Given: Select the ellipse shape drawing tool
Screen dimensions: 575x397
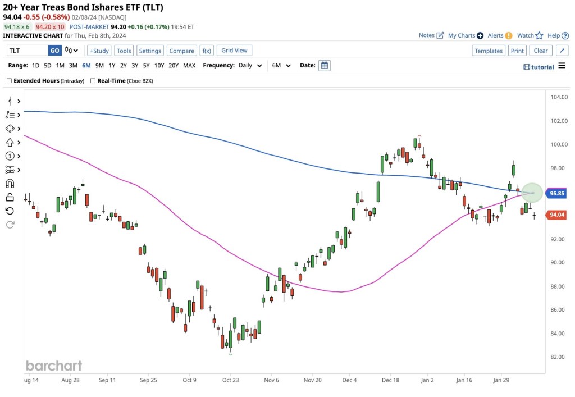Looking at the screenshot, I should (x=10, y=129).
